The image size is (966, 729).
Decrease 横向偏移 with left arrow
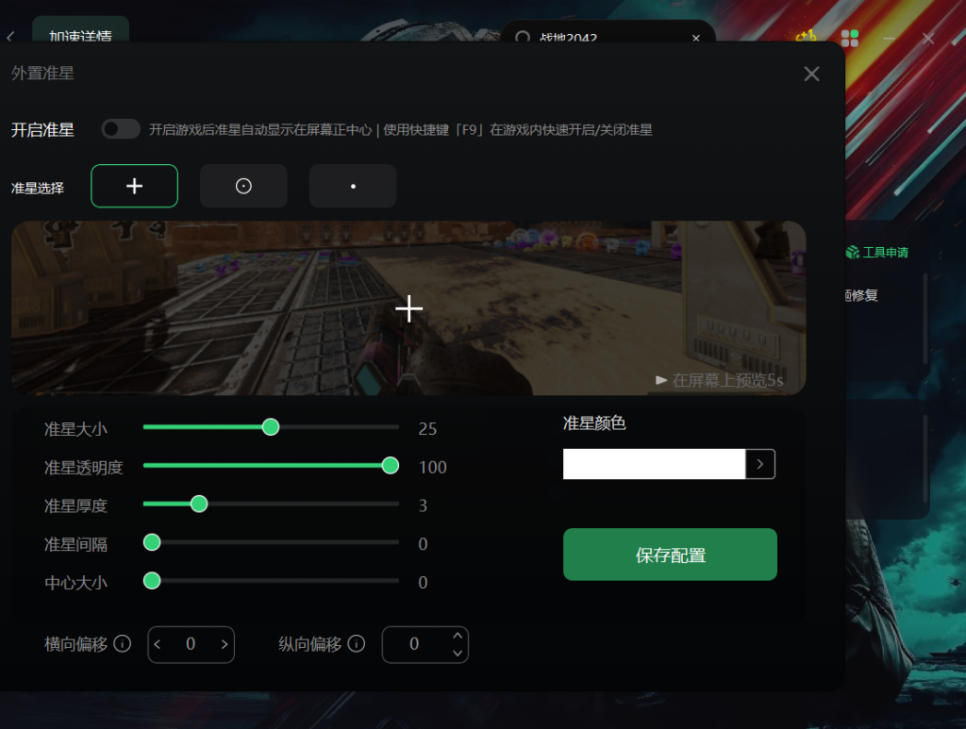click(158, 645)
